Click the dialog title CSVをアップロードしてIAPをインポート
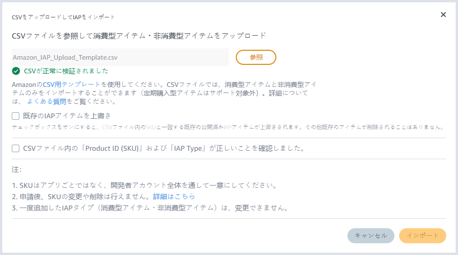Screen dimensions: 458x255 pos(63,17)
